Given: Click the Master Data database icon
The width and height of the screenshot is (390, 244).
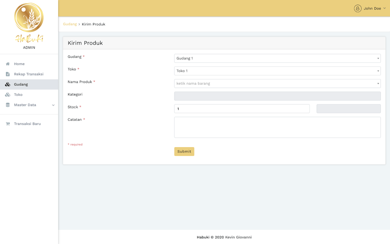Looking at the screenshot, I should 7,105.
